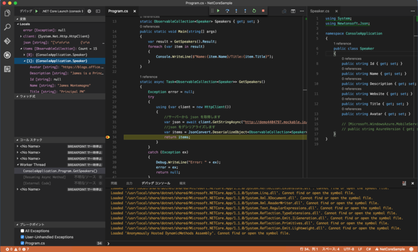Viewport: 418px width, 252px height.
Task: Stop the debugging session
Action: coord(263,11)
